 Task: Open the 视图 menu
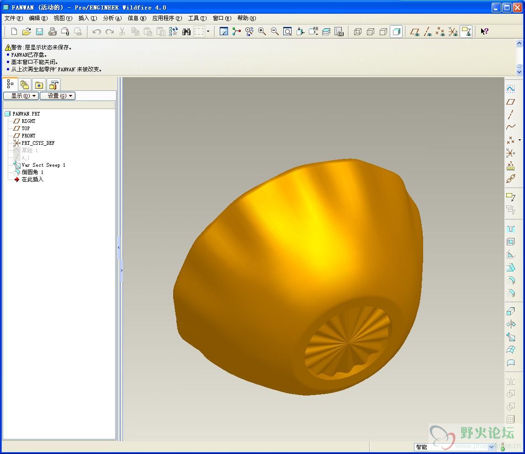pyautogui.click(x=63, y=18)
